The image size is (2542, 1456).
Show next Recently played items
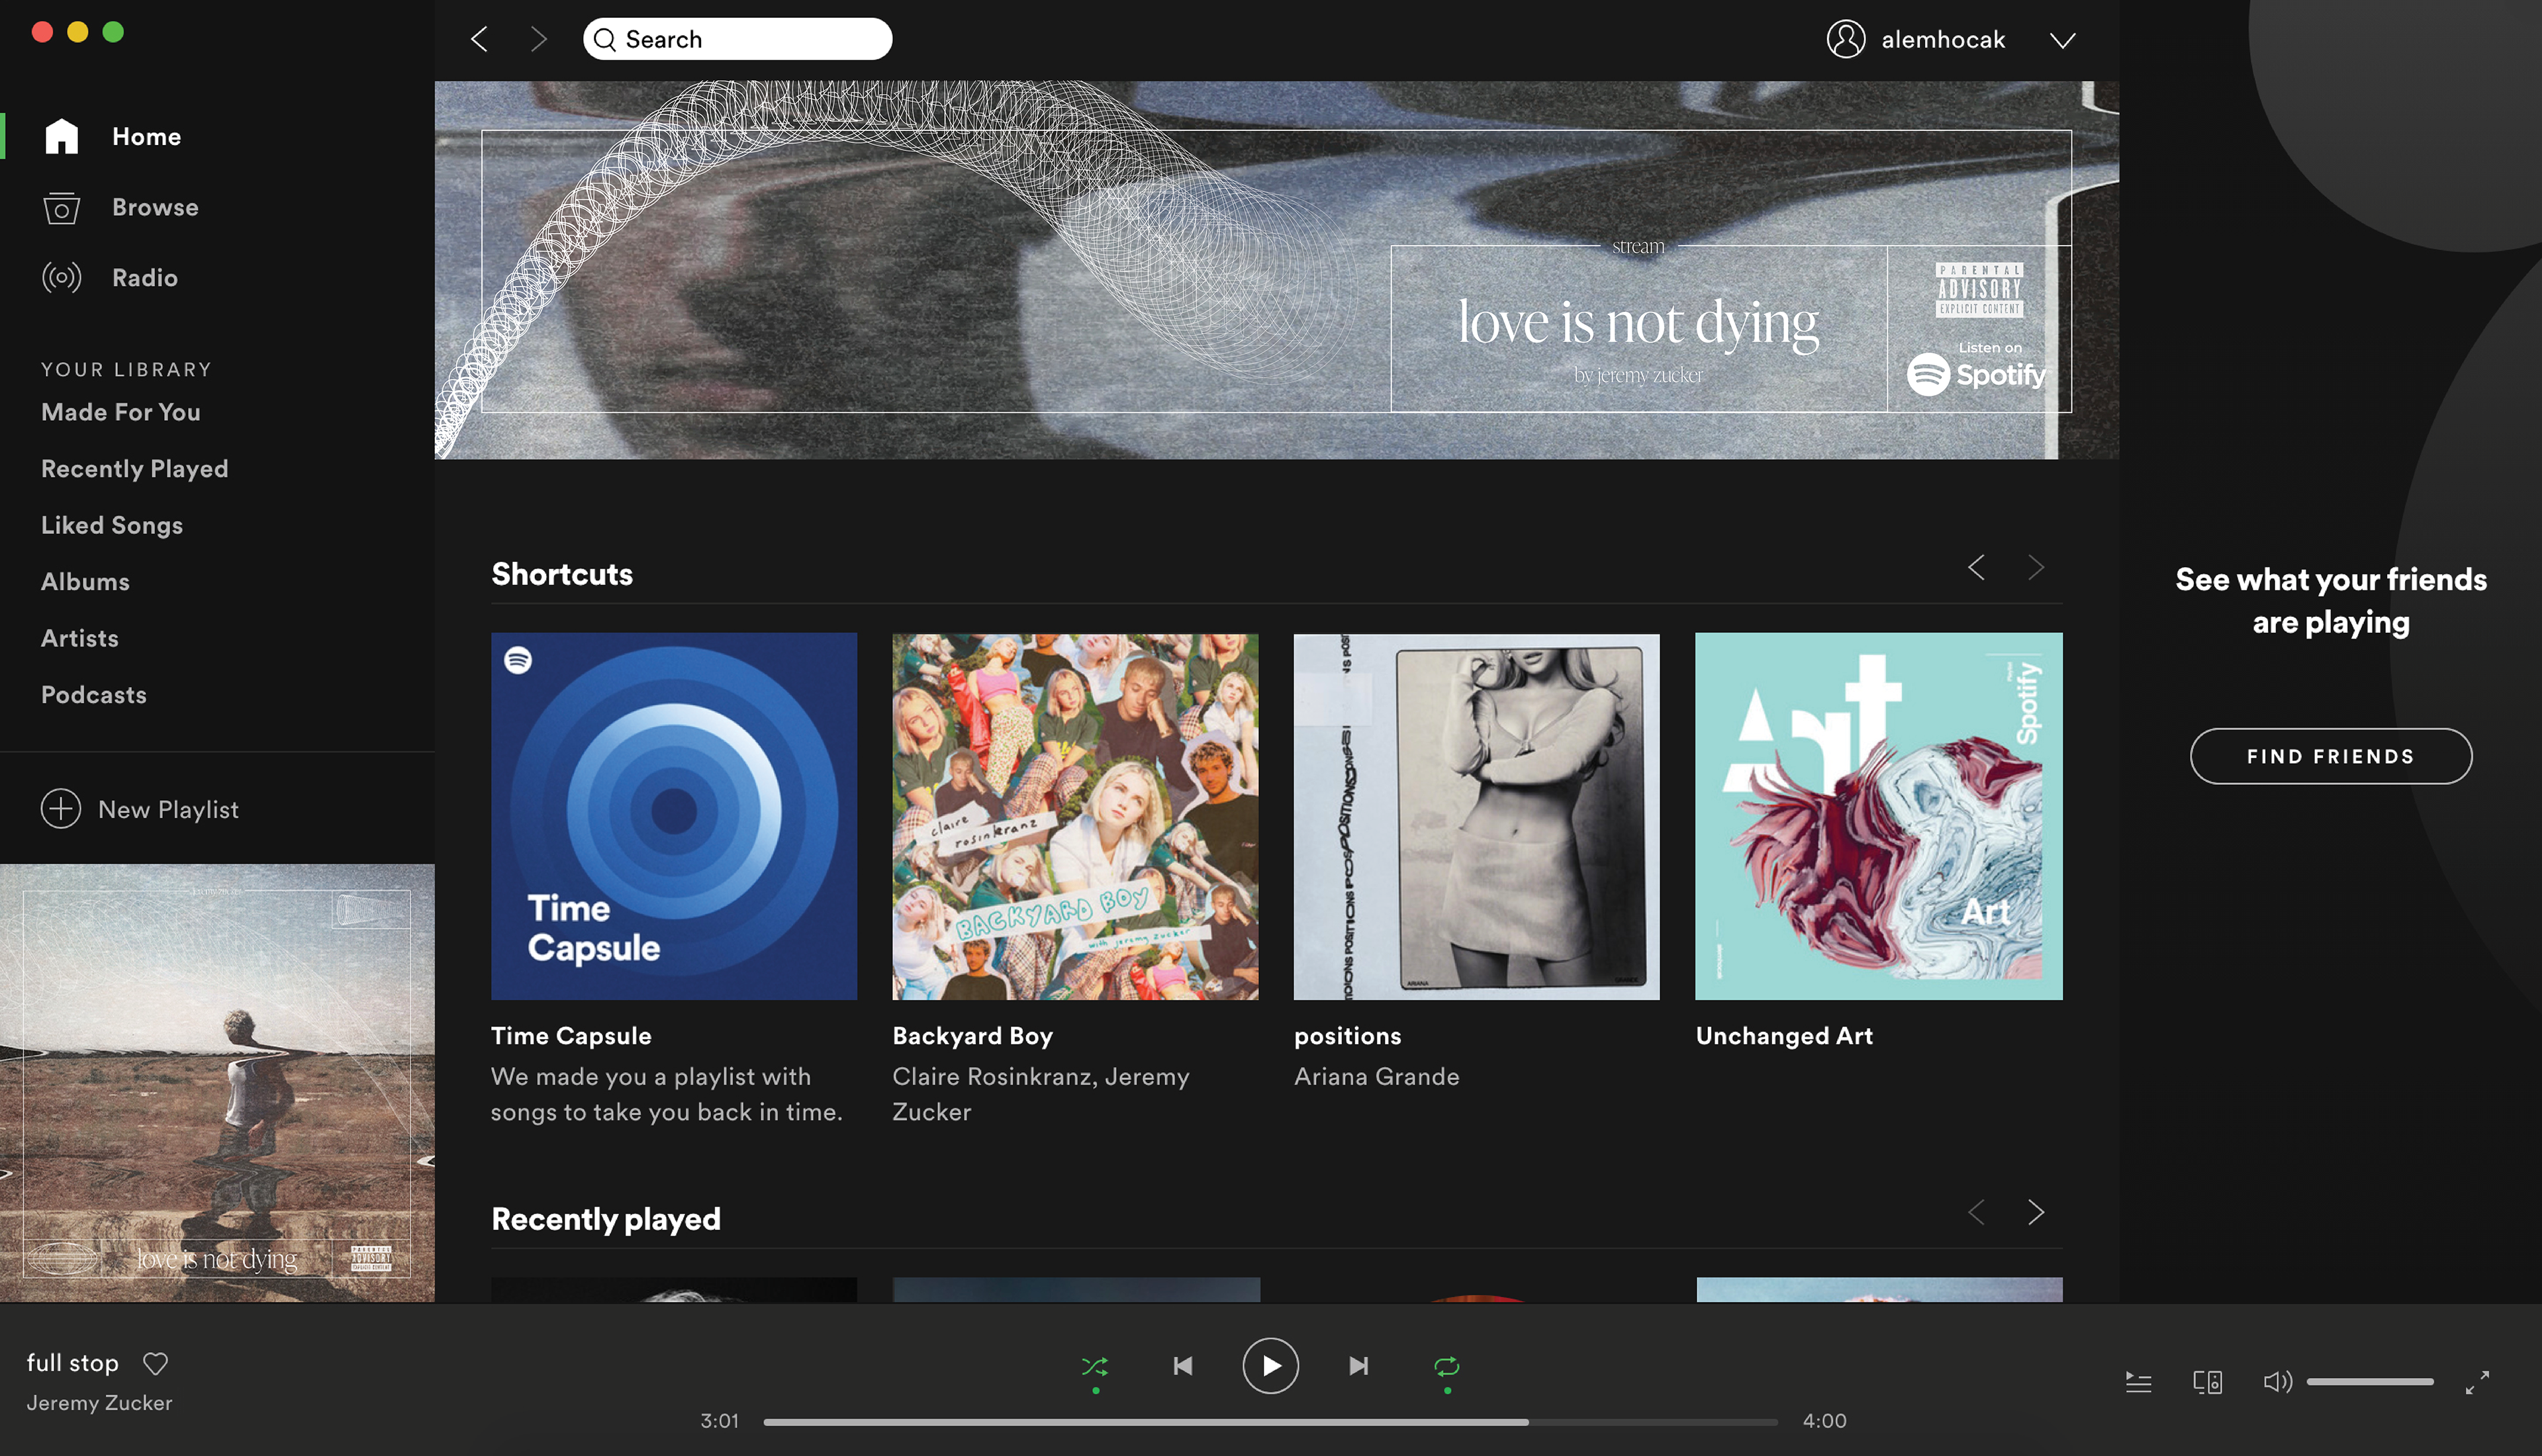[2036, 1212]
